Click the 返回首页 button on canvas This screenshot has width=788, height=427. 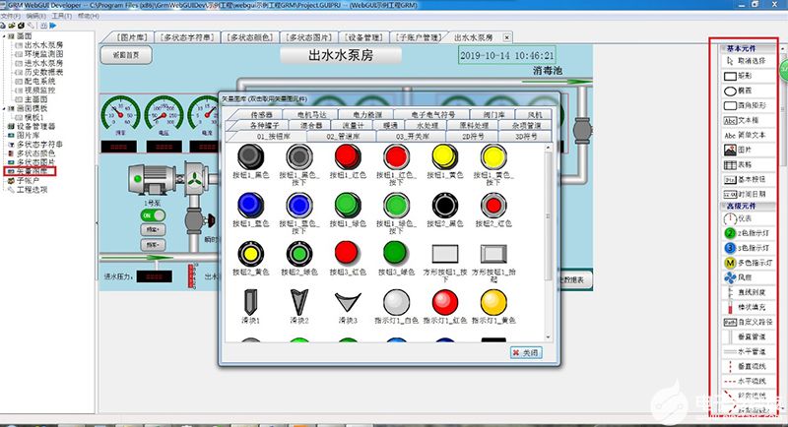[126, 55]
